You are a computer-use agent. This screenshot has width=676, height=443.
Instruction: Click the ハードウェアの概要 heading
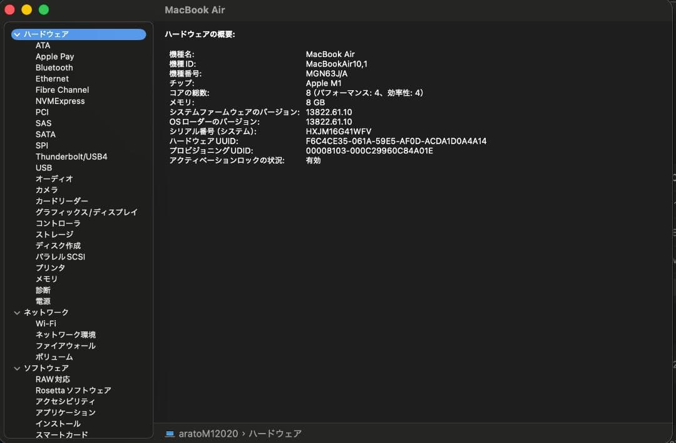(200, 34)
